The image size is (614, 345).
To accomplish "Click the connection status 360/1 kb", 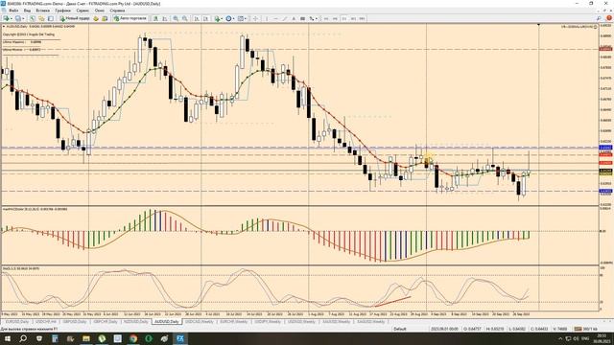I will pyautogui.click(x=586, y=329).
